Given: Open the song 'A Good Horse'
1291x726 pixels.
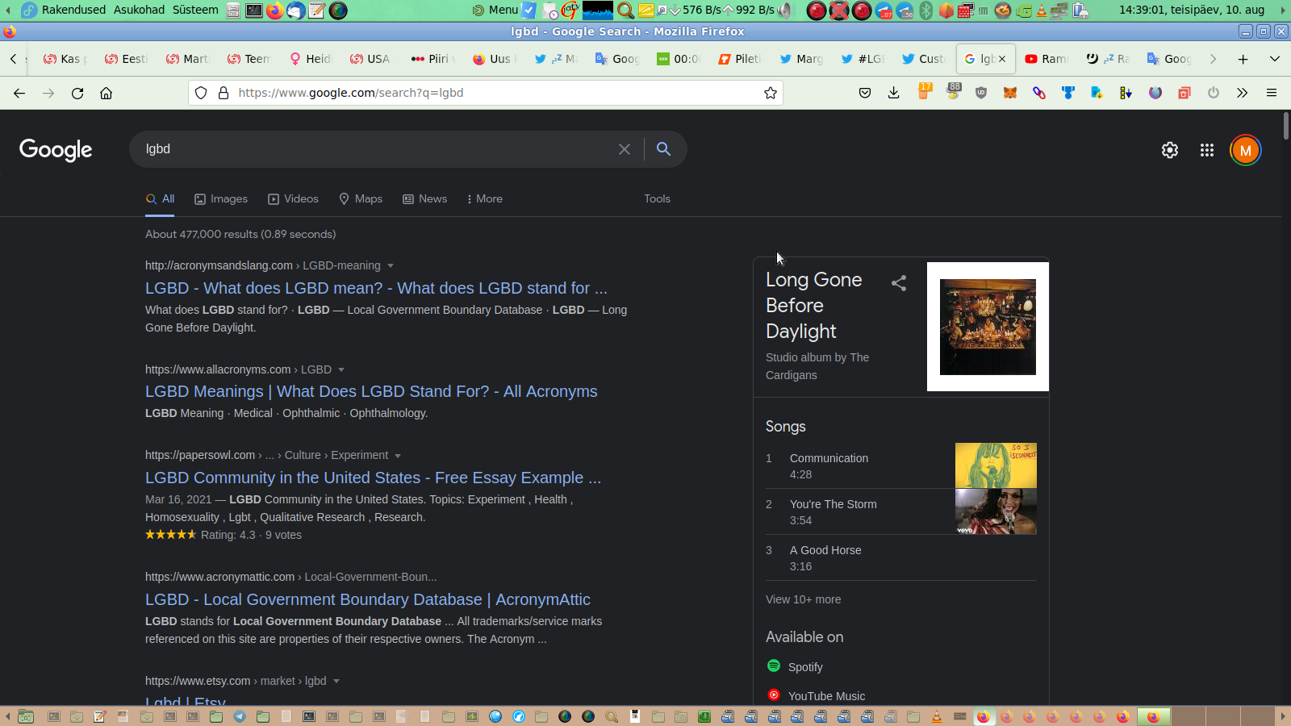Looking at the screenshot, I should (825, 550).
